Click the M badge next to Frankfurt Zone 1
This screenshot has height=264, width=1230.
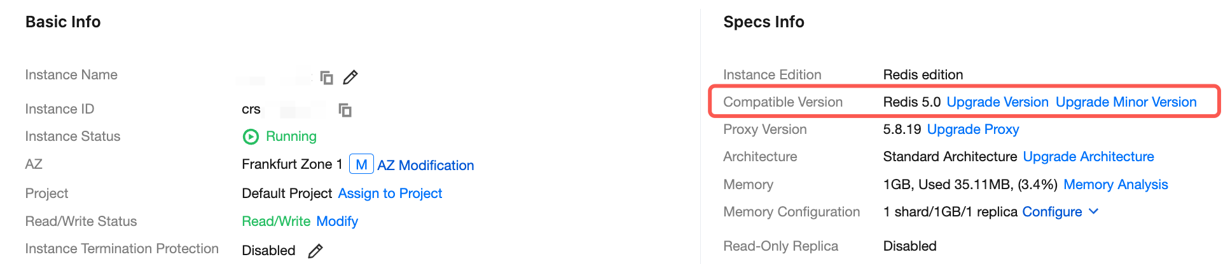click(x=361, y=164)
